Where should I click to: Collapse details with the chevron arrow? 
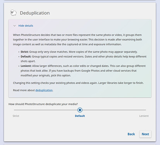click(15, 26)
